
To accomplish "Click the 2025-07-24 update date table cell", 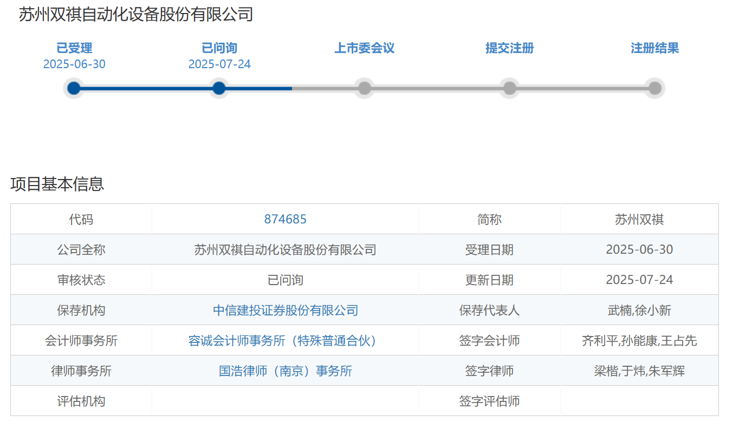I will click(639, 280).
